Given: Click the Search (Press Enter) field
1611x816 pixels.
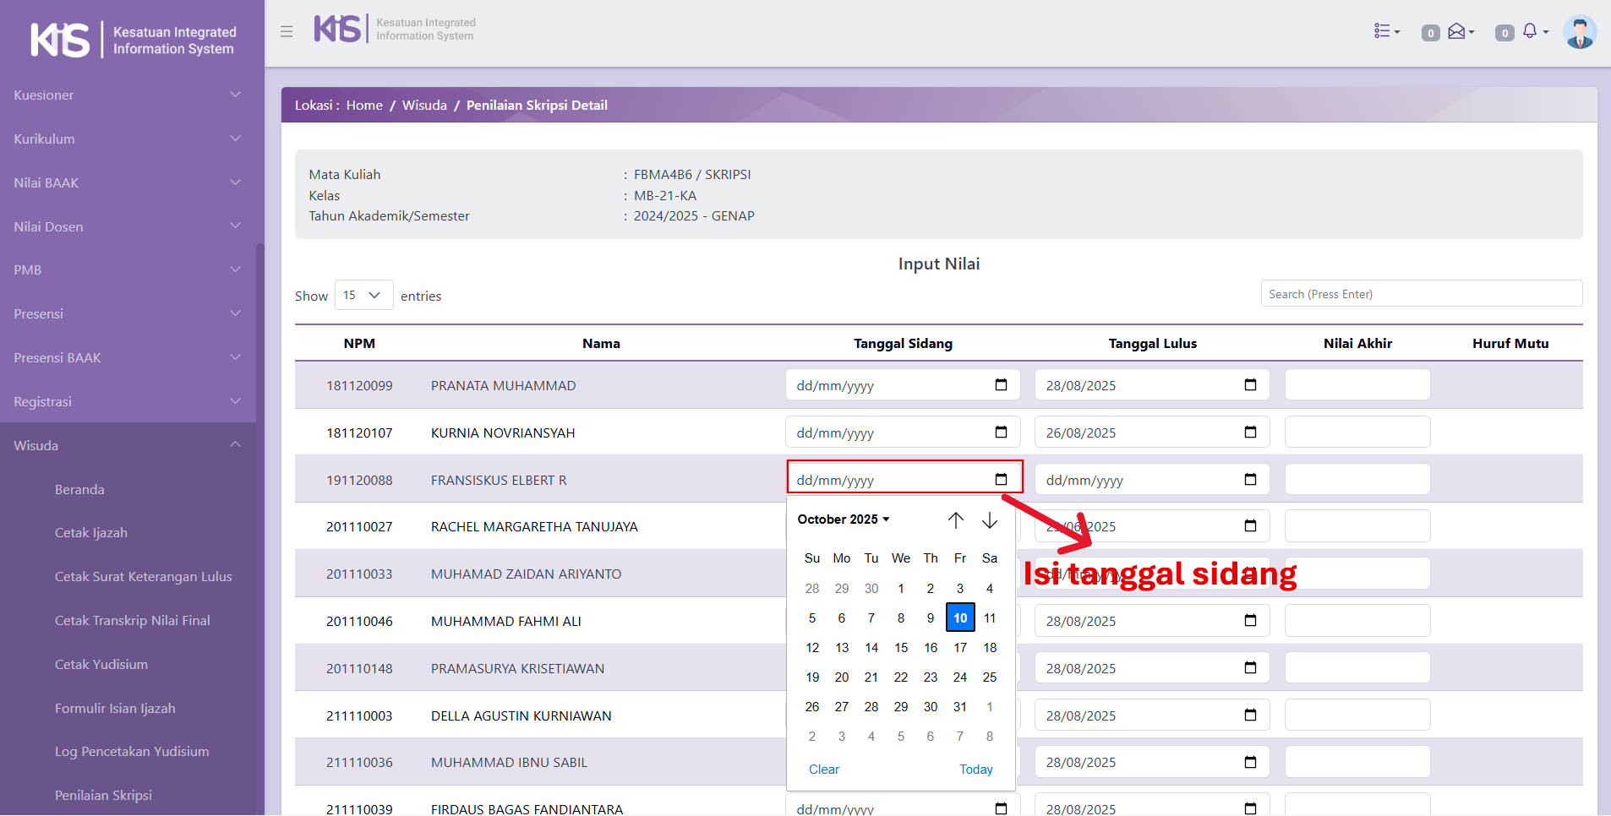Looking at the screenshot, I should [x=1421, y=294].
